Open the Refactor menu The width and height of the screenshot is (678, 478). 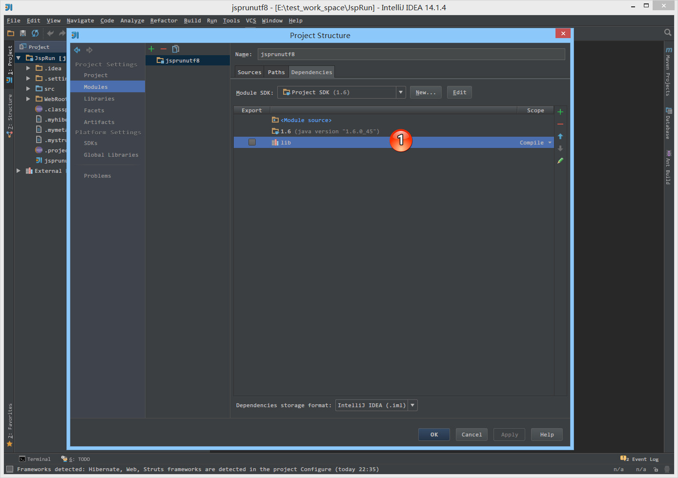tap(164, 21)
